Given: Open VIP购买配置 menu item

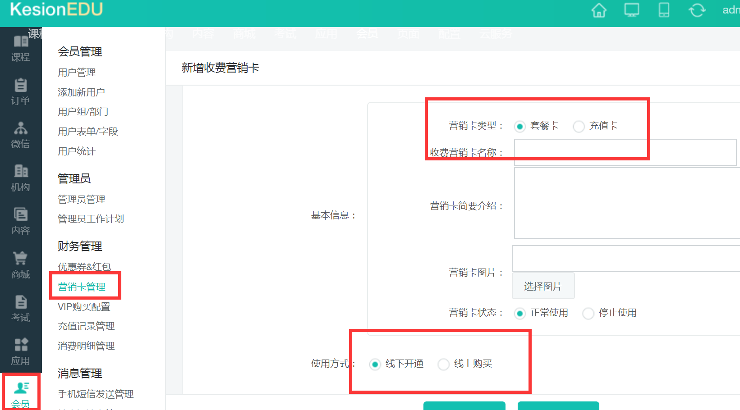Looking at the screenshot, I should click(84, 307).
